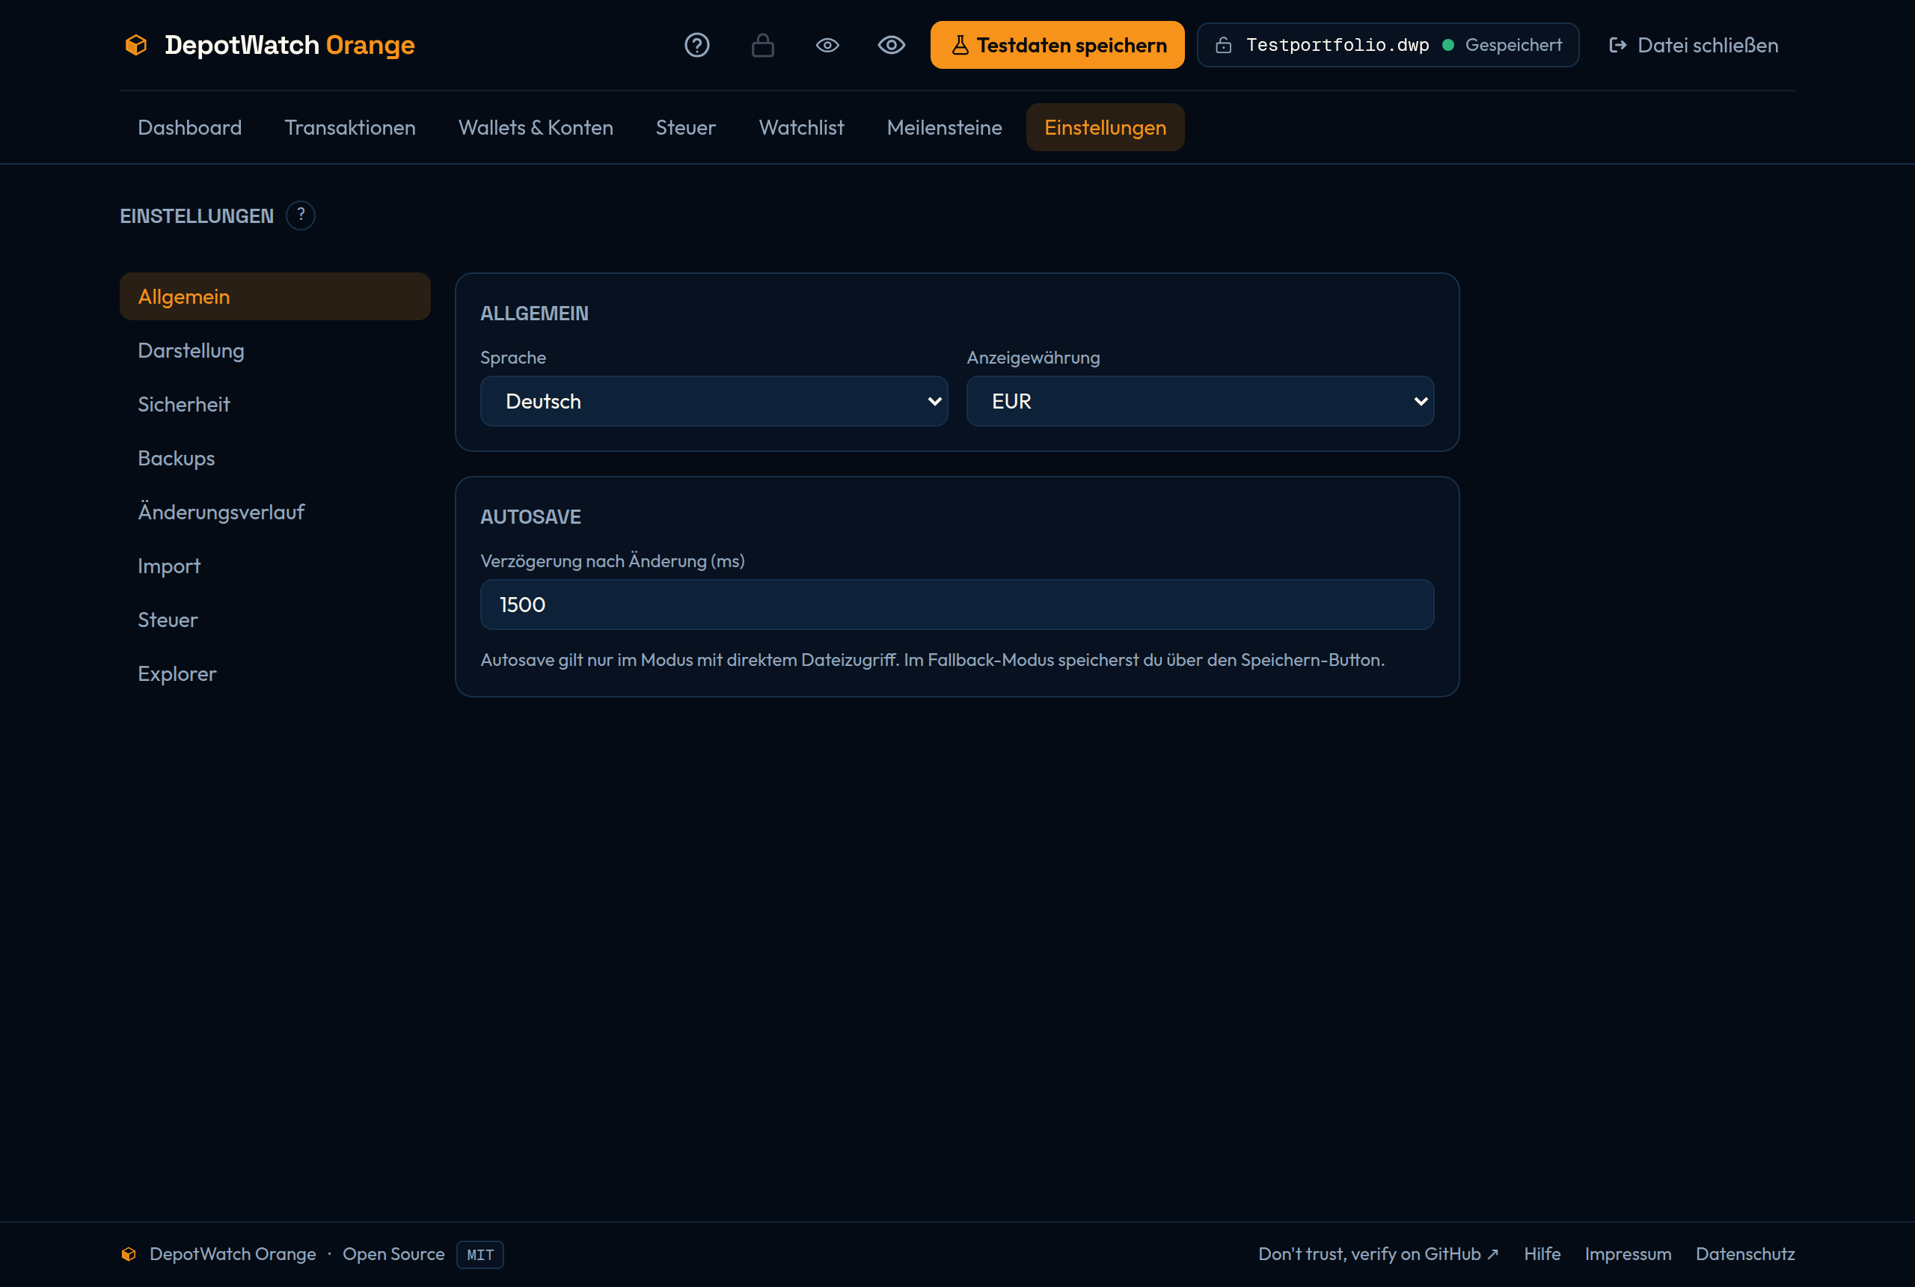Click the autosave delay field with 1500
The image size is (1915, 1287).
(957, 605)
